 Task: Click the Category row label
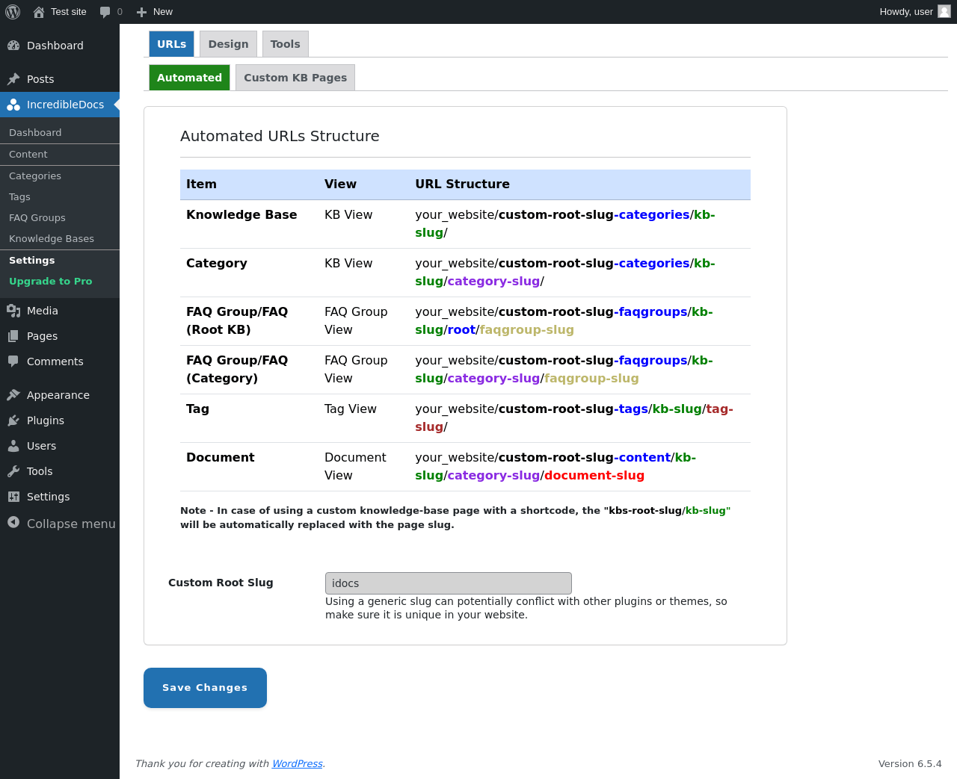click(x=217, y=264)
